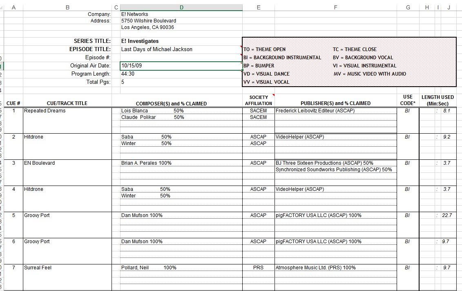This screenshot has height=291, width=462.
Task: Click the Original Air Date cell 10/15/09
Action: tap(181, 66)
